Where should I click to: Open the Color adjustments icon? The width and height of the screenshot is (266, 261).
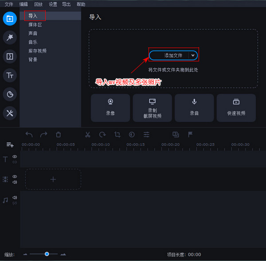tap(132, 135)
